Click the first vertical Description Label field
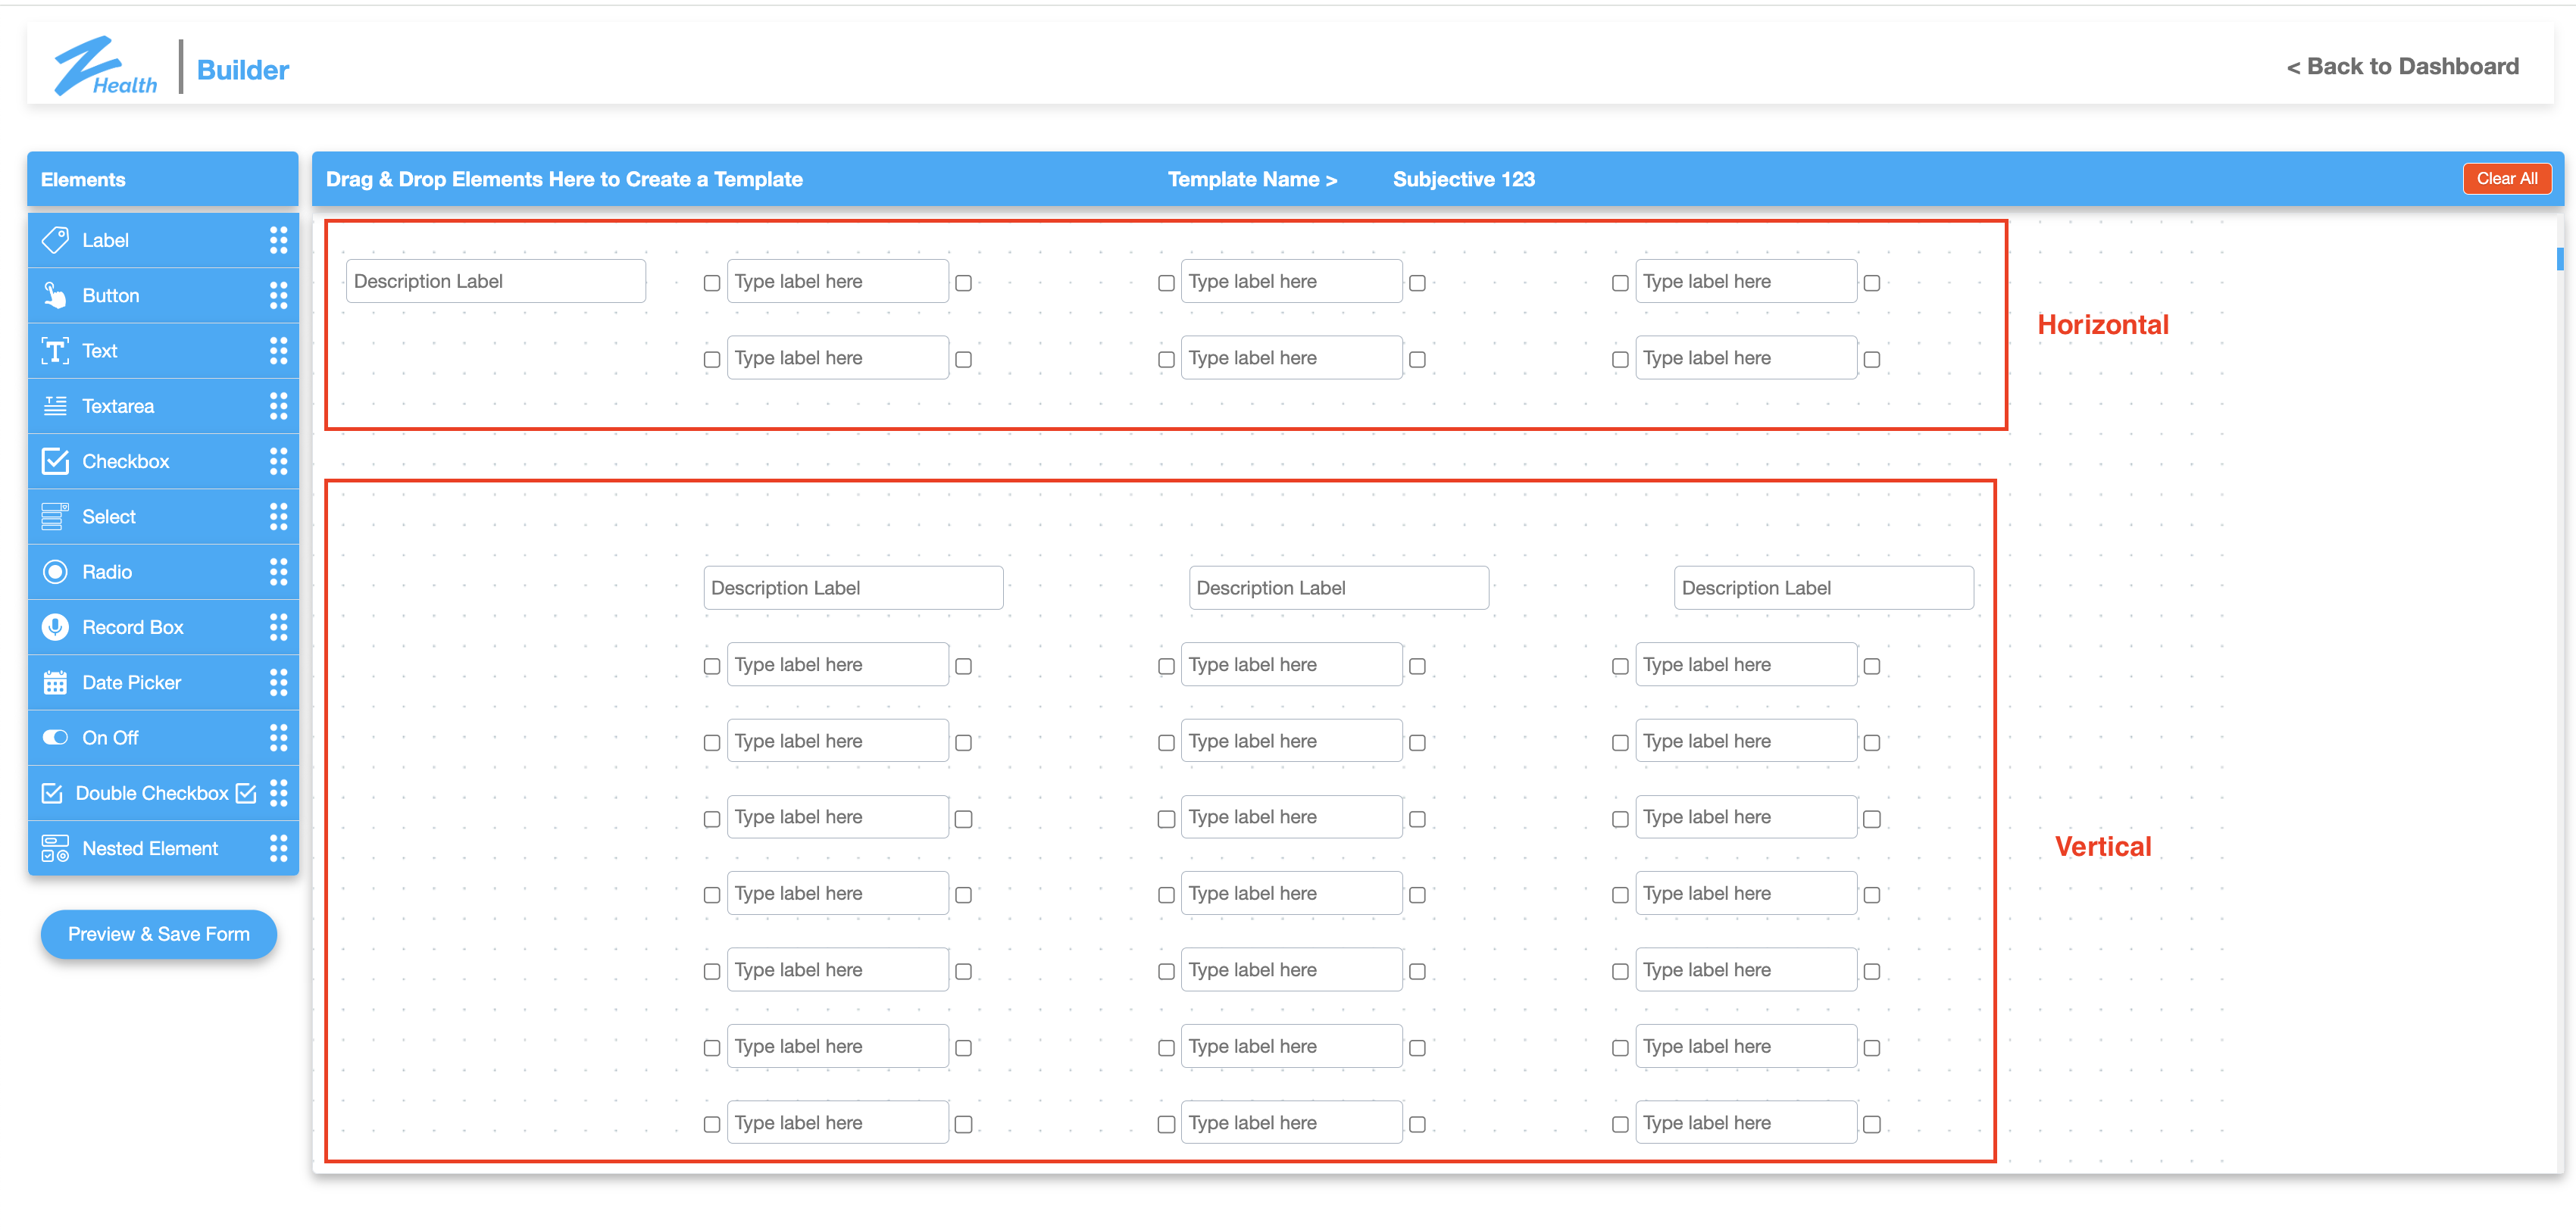Viewport: 2576px width, 1230px height. pyautogui.click(x=853, y=588)
